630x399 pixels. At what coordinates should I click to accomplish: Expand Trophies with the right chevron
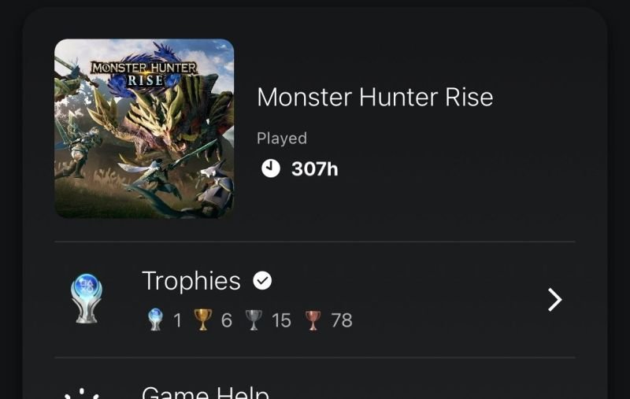tap(554, 300)
